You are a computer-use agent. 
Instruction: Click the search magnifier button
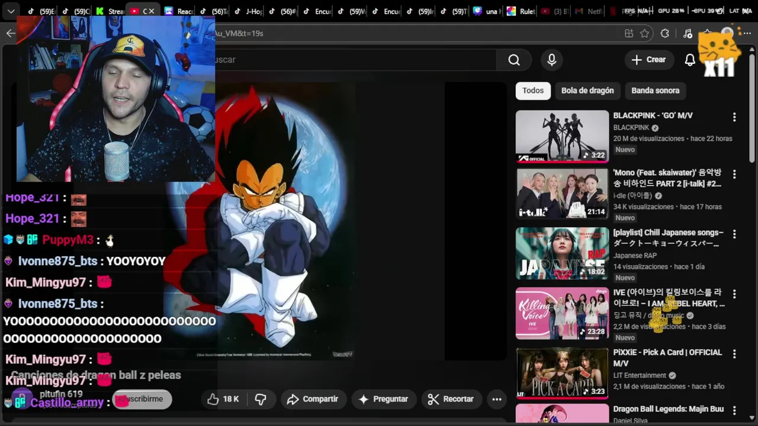point(514,60)
